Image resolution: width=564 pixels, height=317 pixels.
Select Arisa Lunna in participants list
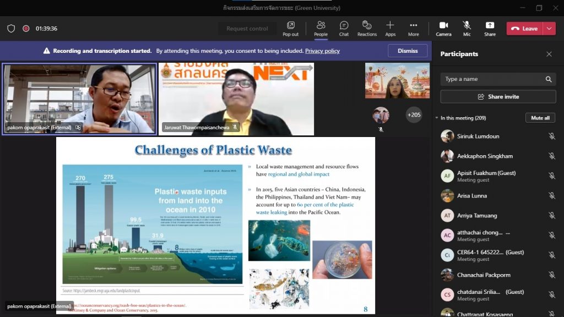[471, 196]
